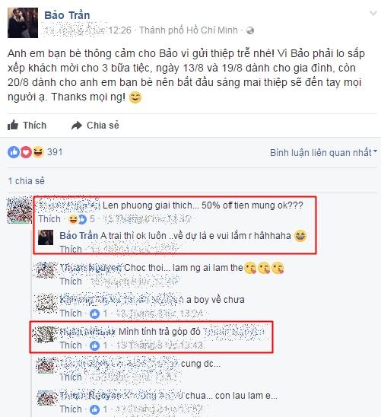Open the laughing Haha reaction icon beside 391
Viewport: 381px width, 417px height.
tap(38, 152)
